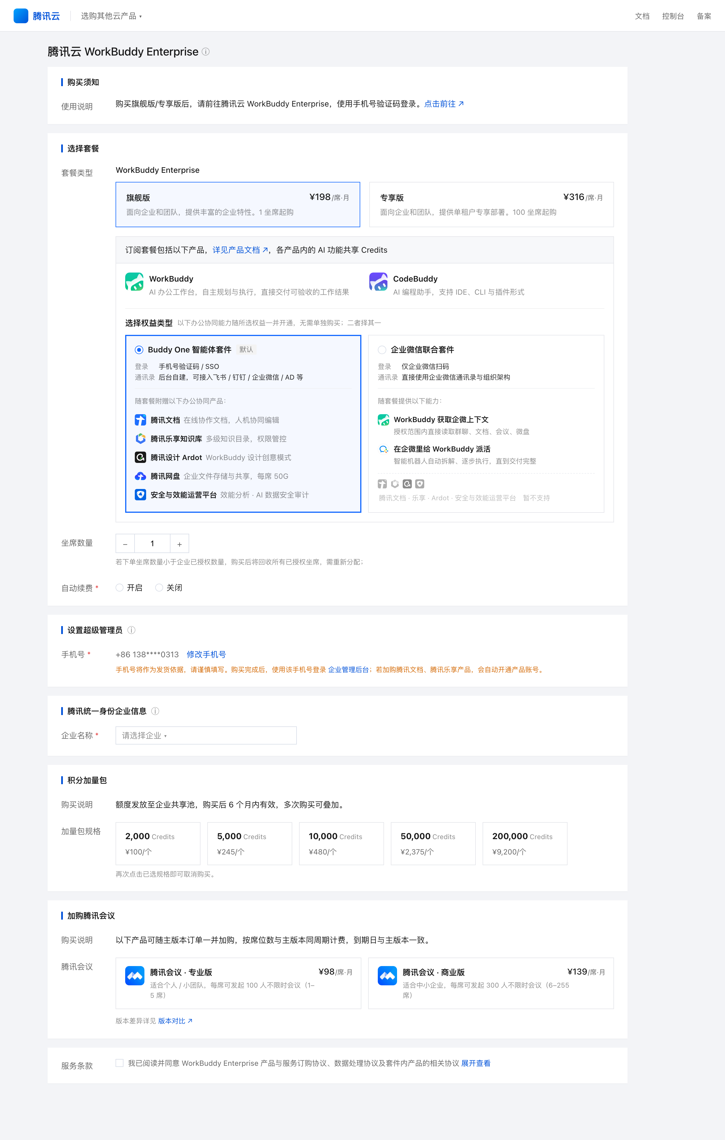
Task: Click the 腾讯设计 Ardot black icon
Action: [x=140, y=457]
